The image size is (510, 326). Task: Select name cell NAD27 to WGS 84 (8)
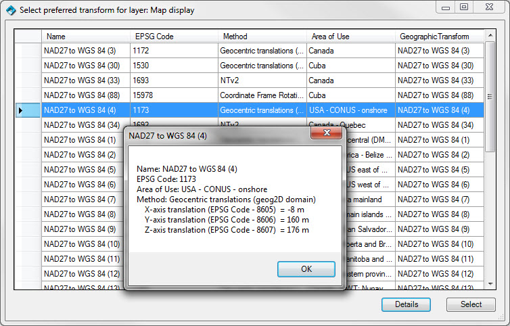coord(83,214)
